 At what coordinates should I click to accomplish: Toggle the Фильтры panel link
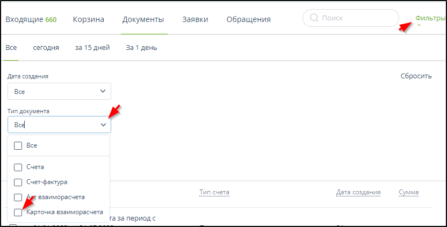[430, 18]
